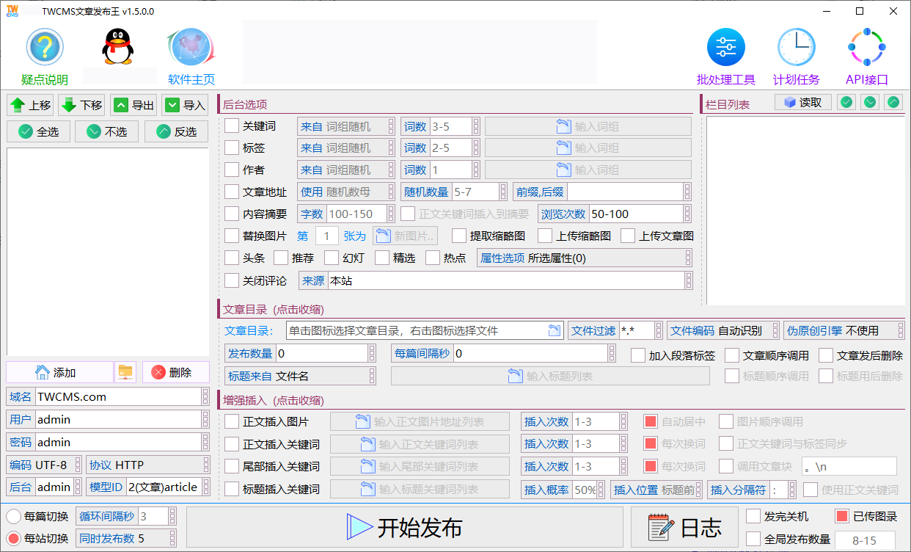Click the 每篇间隔秒 input field
This screenshot has height=552, width=911.
(x=503, y=353)
